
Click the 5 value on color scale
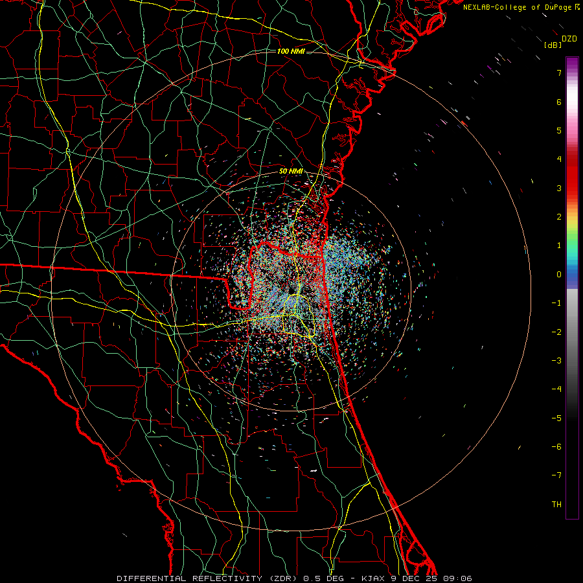click(x=559, y=130)
